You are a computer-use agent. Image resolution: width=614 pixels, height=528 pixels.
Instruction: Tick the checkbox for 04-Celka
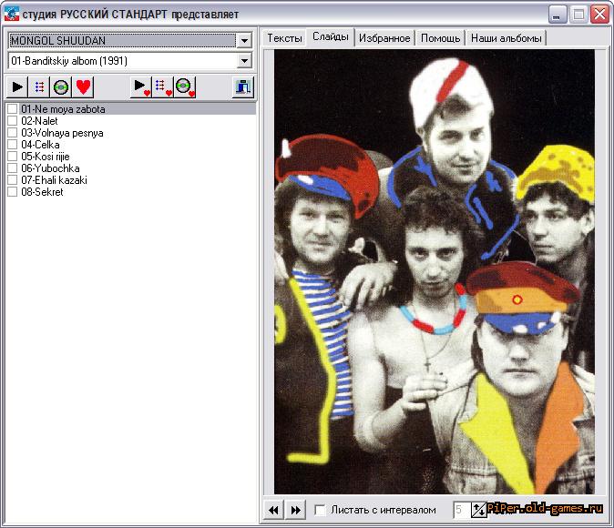tap(12, 145)
